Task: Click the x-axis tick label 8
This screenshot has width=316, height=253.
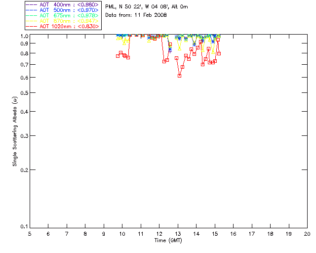Action: (85, 234)
